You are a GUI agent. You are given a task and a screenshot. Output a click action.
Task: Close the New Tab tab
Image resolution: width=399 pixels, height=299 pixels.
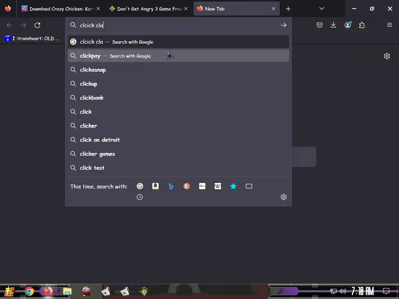(273, 9)
